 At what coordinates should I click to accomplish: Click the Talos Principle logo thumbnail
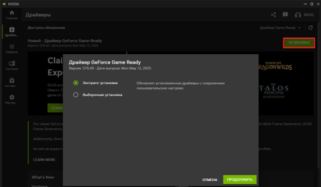pos(274,90)
